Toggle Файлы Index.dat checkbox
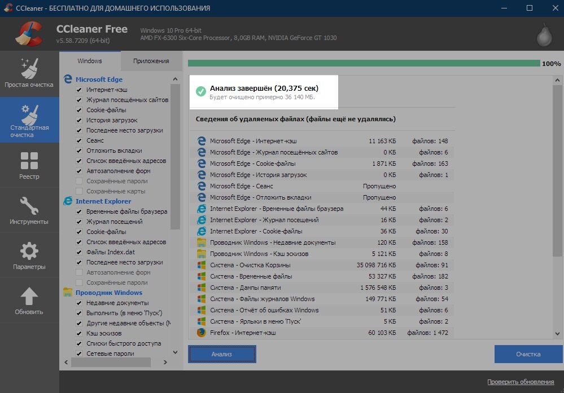This screenshot has width=564, height=393. [x=79, y=252]
